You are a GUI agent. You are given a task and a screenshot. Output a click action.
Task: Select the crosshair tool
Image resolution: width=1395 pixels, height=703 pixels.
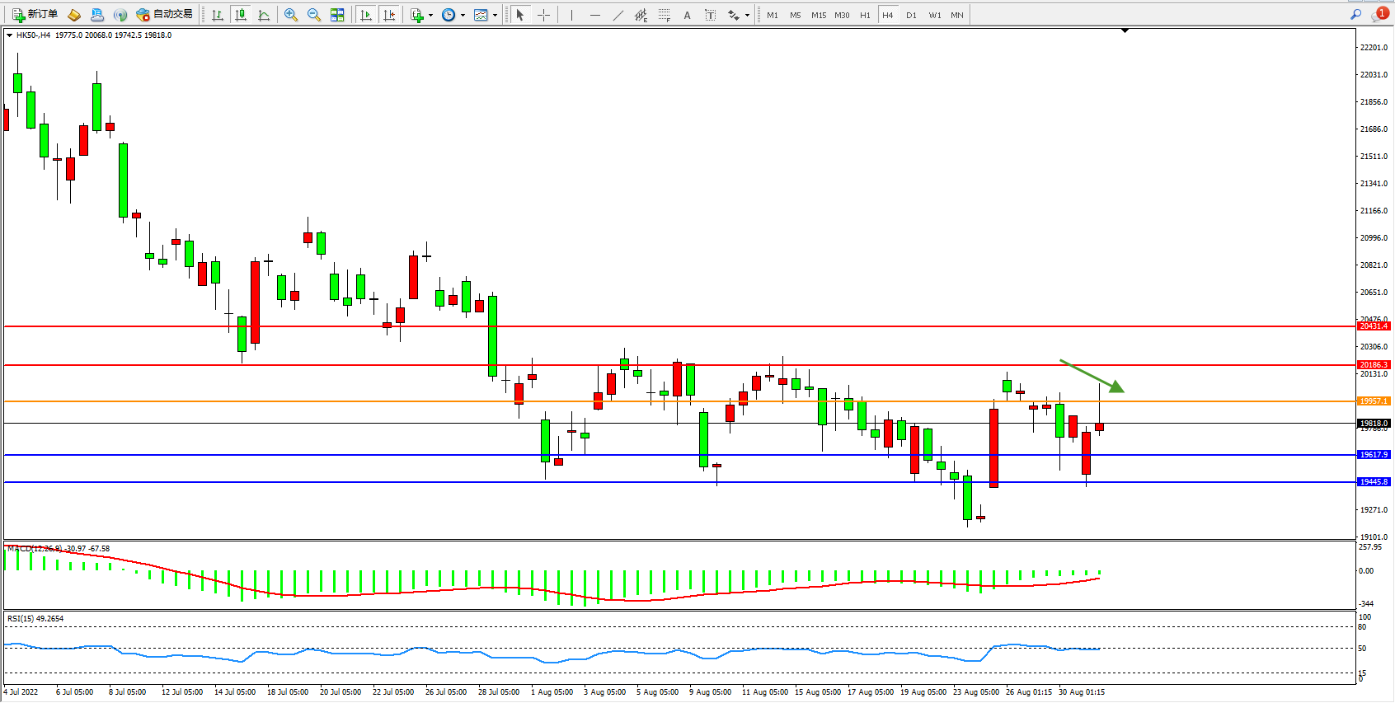click(x=543, y=15)
